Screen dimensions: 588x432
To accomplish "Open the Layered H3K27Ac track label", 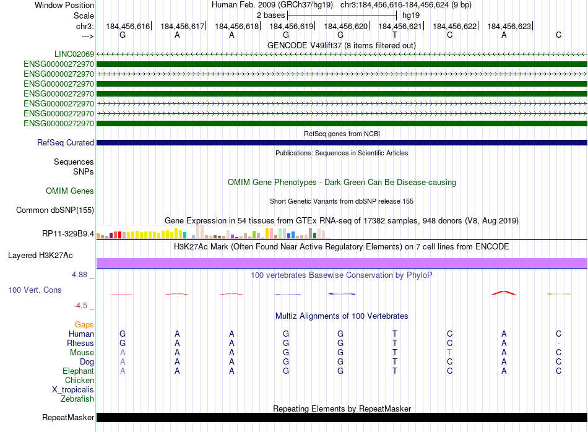I will pos(40,255).
